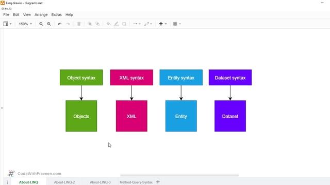Open the Arrange menu
The width and height of the screenshot is (330, 185).
[x=41, y=15]
